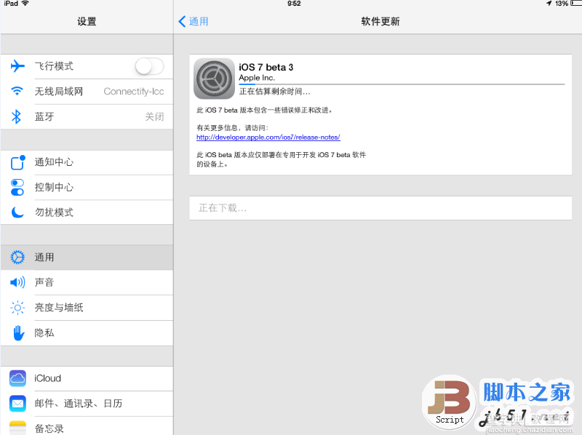Click the gear icon beside 通用

click(x=17, y=258)
